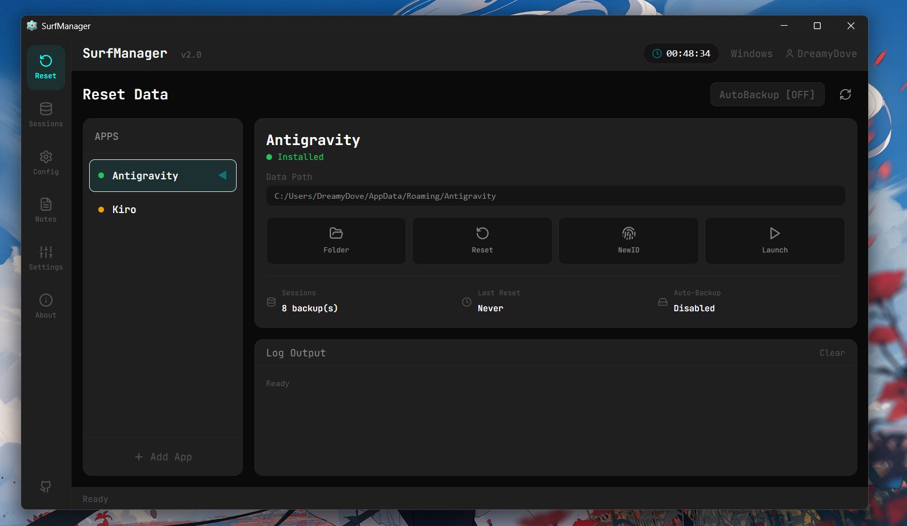The height and width of the screenshot is (526, 907).
Task: Click the Reset button for Antigravity
Action: point(482,240)
